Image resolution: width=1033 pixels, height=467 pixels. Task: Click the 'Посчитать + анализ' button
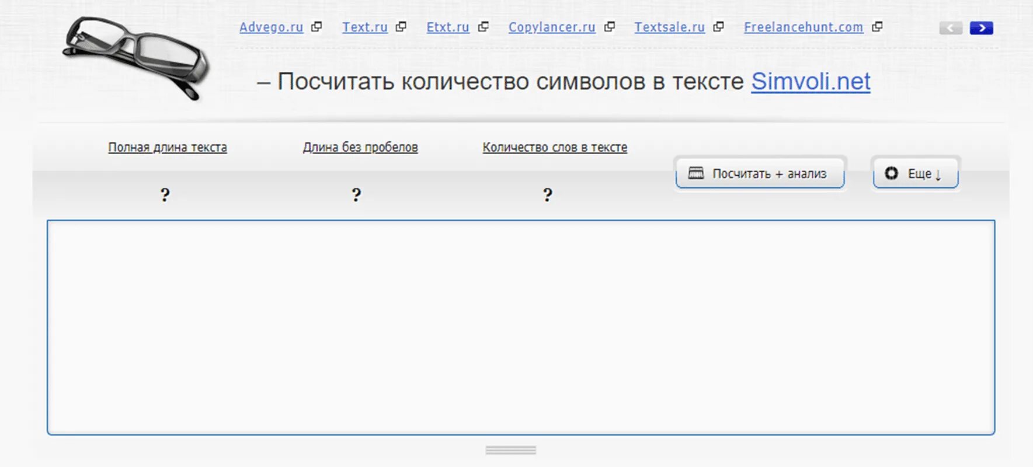pos(760,173)
